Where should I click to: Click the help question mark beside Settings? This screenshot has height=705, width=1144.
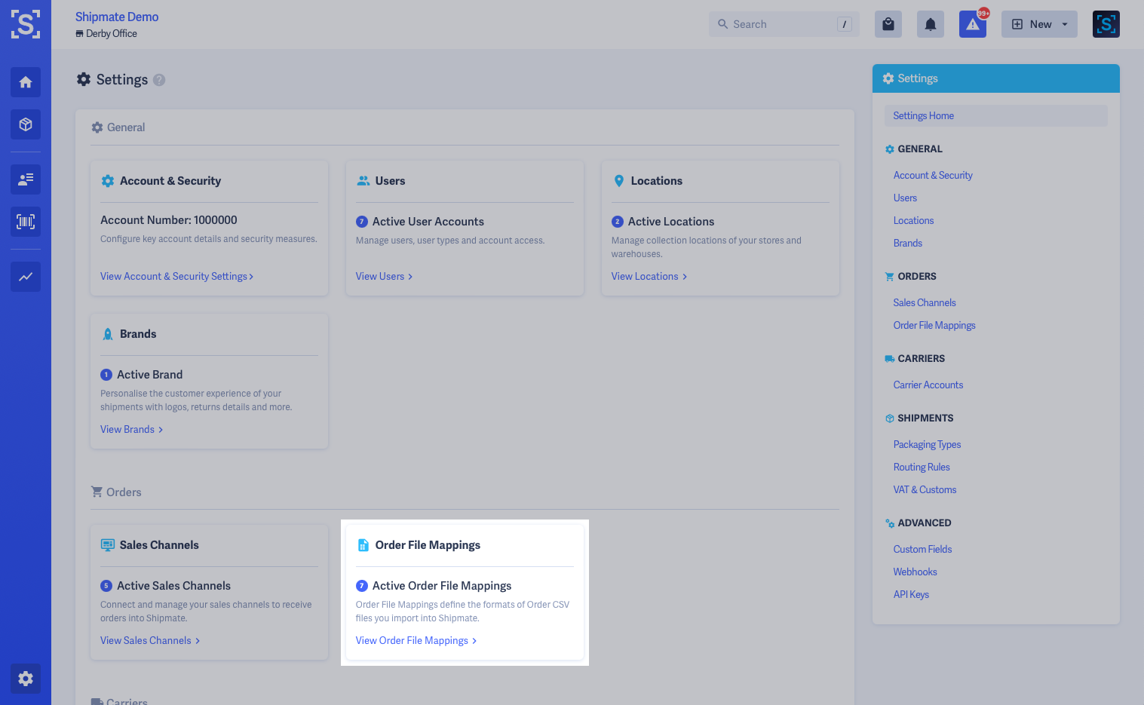pos(159,80)
